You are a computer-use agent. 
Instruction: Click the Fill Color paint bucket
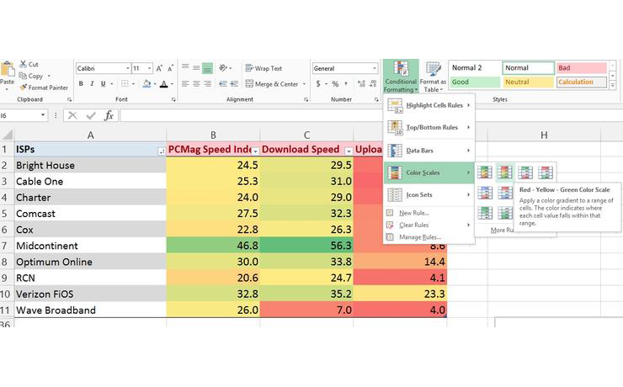pyautogui.click(x=147, y=84)
